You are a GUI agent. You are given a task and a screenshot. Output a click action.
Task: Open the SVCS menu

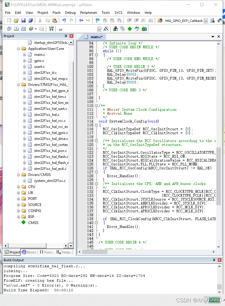pyautogui.click(x=118, y=13)
